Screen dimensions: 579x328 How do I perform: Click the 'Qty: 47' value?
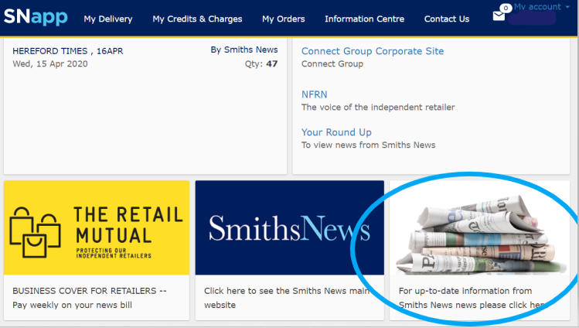pyautogui.click(x=261, y=64)
